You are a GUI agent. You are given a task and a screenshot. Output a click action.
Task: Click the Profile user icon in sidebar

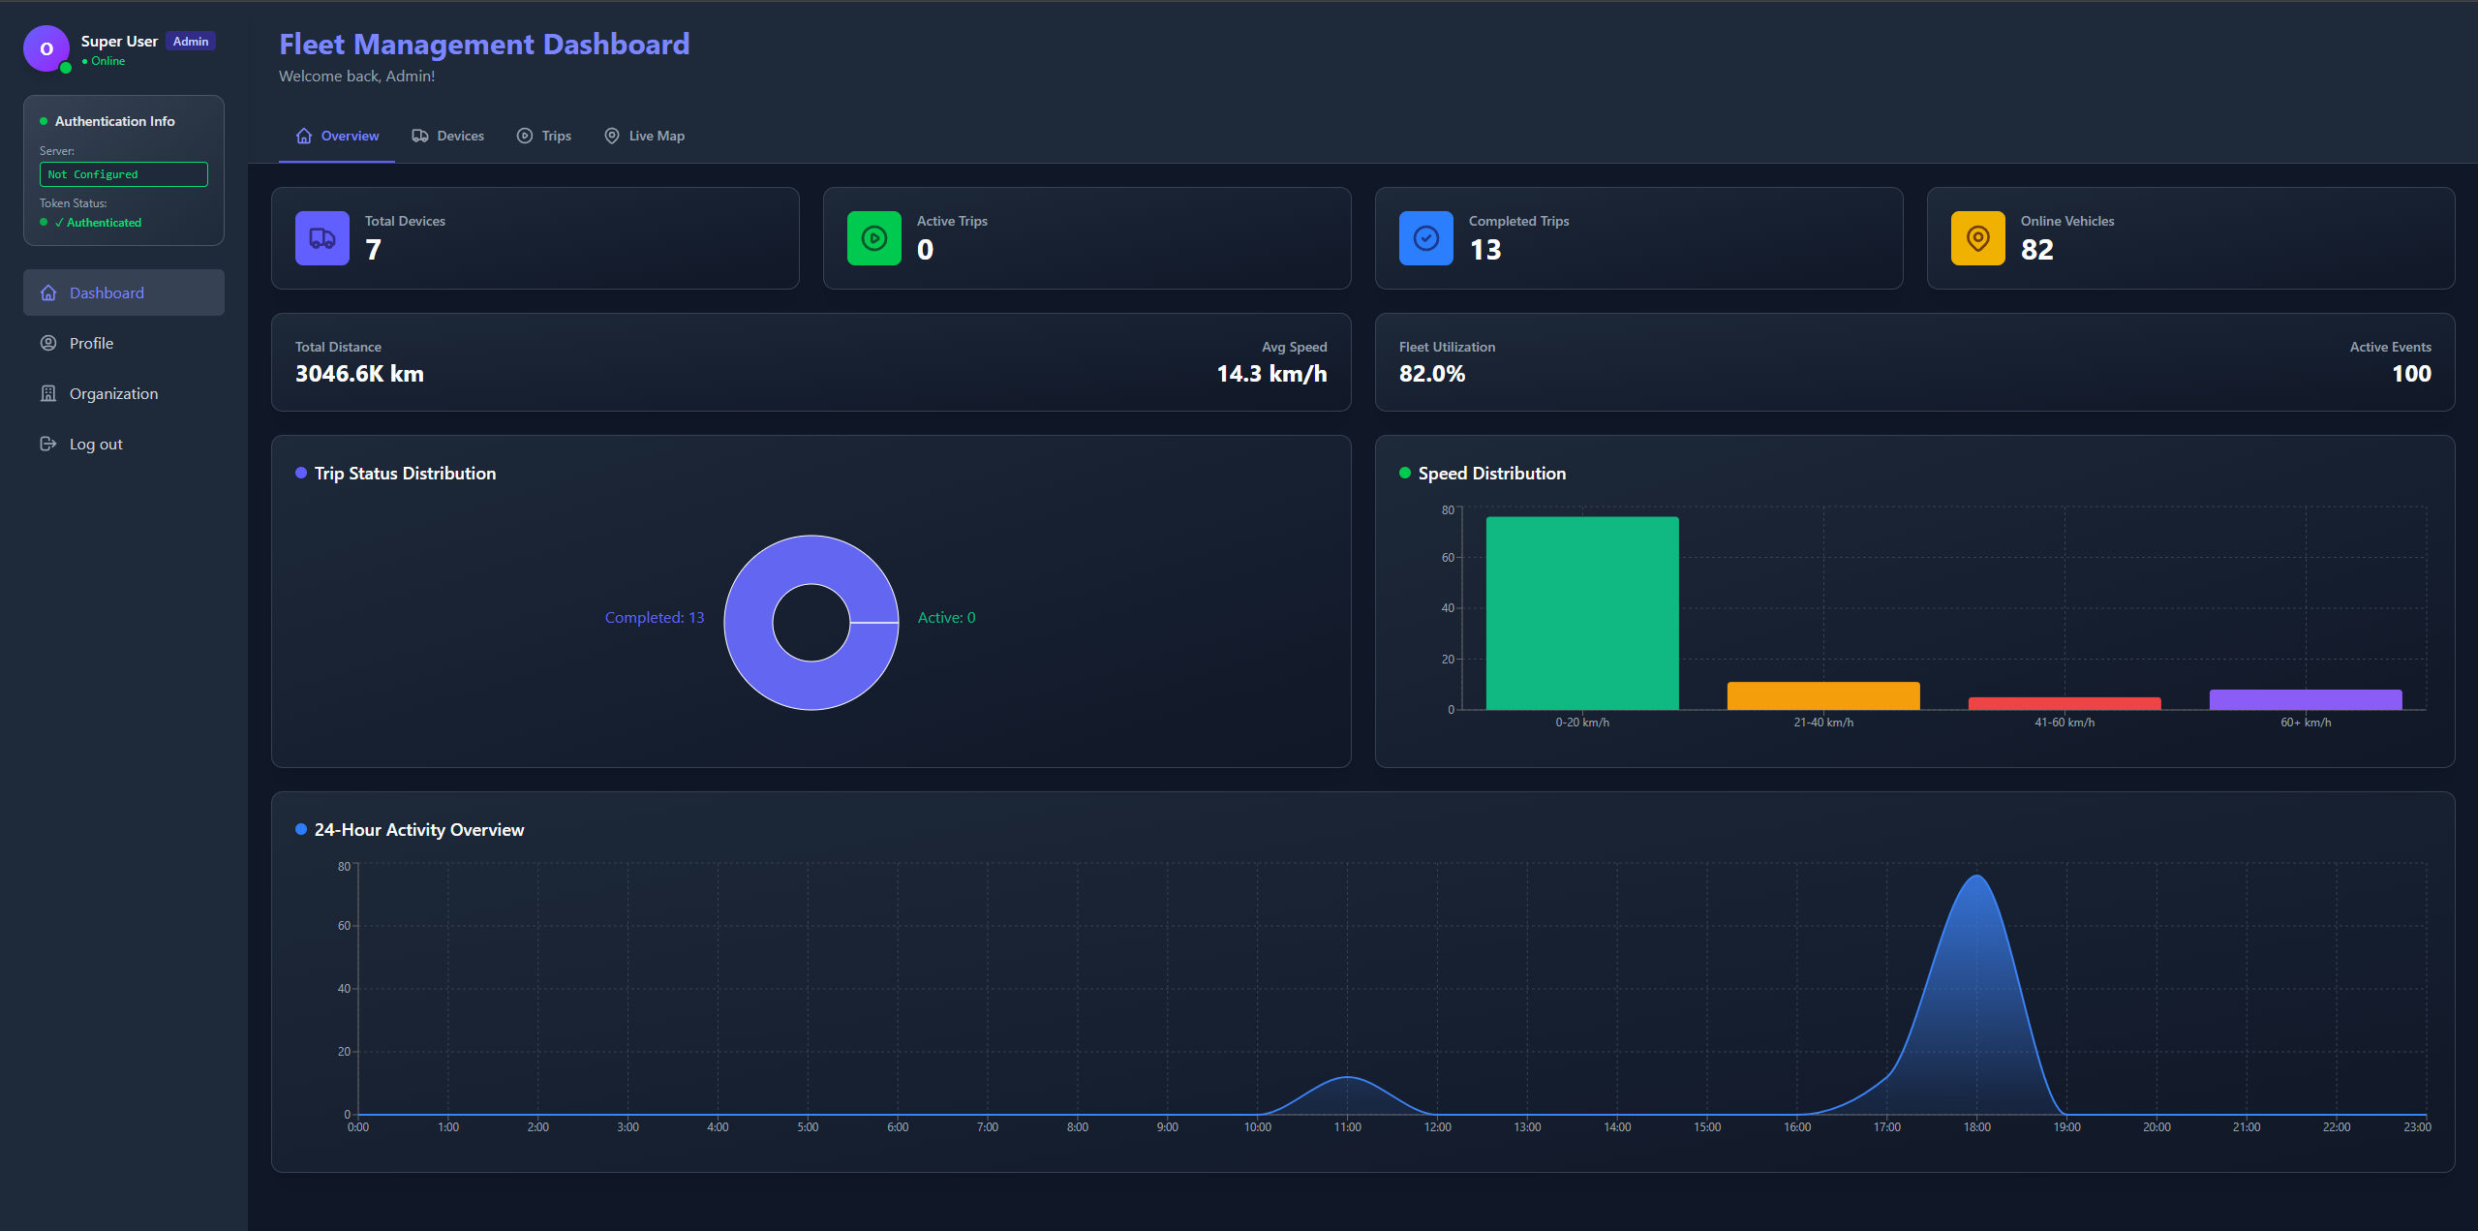point(48,342)
